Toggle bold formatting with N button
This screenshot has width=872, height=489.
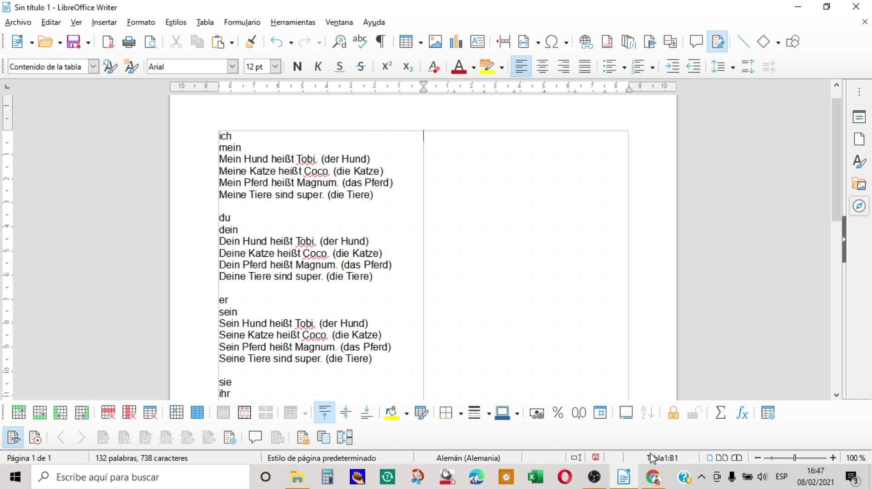[297, 67]
